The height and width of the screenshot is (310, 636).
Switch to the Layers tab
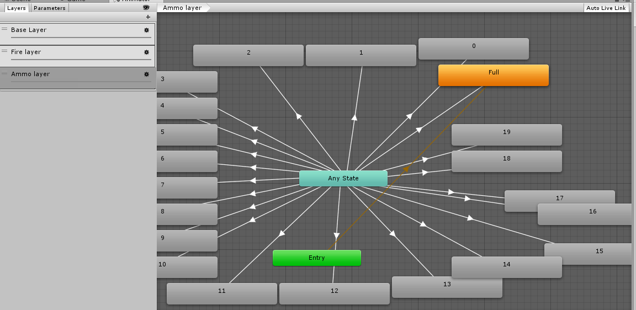pyautogui.click(x=17, y=8)
